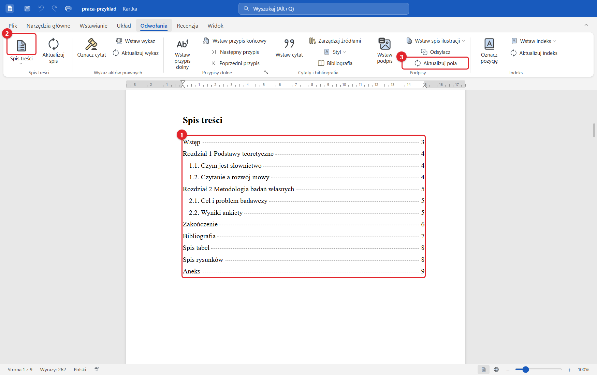Click Wstaw przypis końcowy endnote
The image size is (597, 375).
[x=235, y=41]
